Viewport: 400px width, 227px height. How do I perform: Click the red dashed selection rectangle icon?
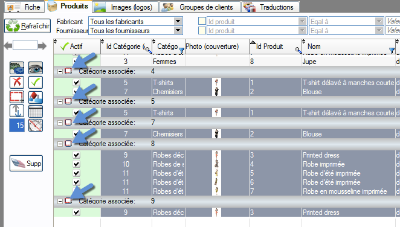tap(17, 97)
